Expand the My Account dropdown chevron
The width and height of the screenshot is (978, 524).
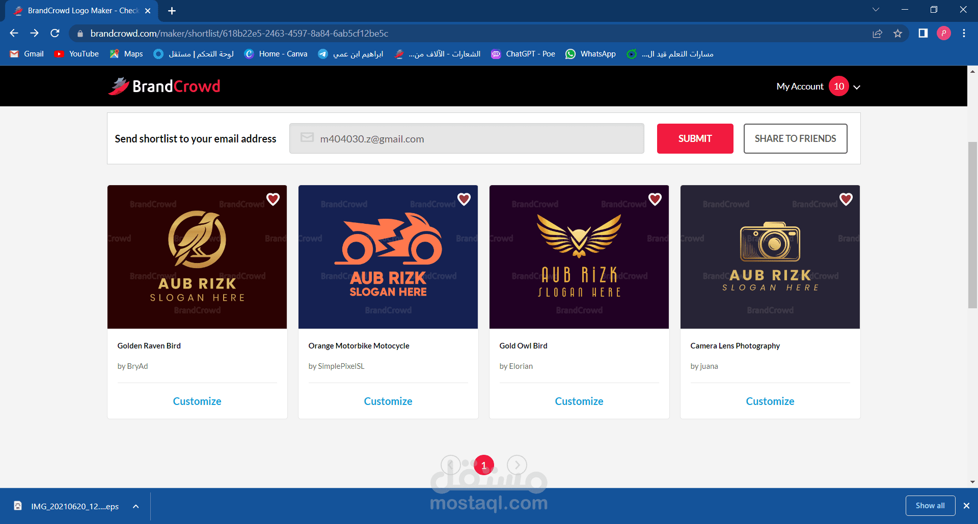coord(857,87)
